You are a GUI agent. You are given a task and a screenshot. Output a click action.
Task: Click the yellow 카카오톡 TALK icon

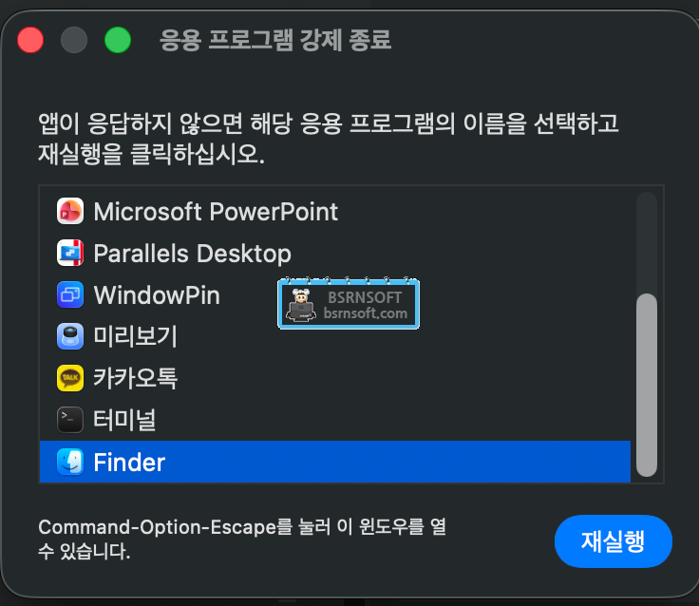coord(70,378)
